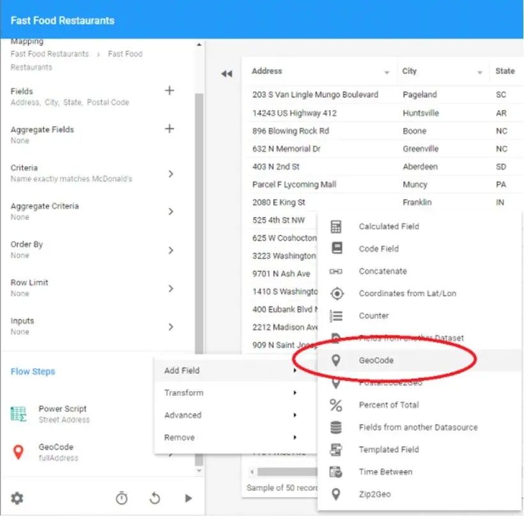524x516 pixels.
Task: Click the State column header
Action: (505, 71)
